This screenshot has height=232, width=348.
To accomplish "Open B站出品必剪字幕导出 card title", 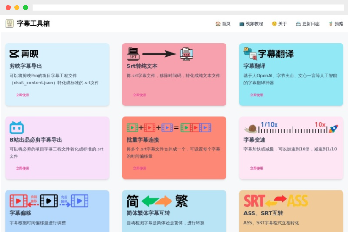I will (x=36, y=140).
